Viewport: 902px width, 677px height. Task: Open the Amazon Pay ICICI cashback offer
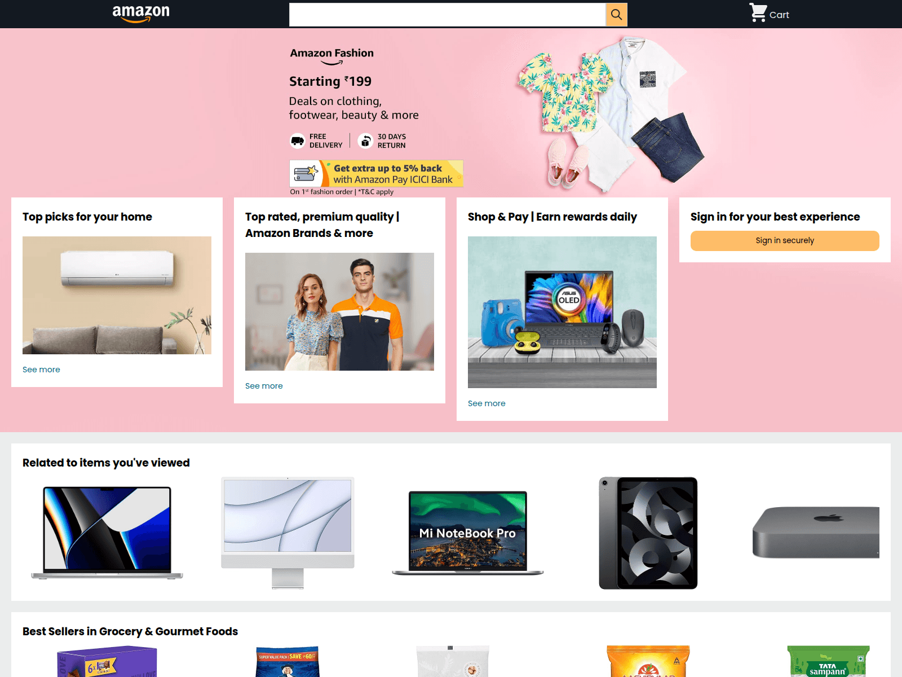point(376,174)
